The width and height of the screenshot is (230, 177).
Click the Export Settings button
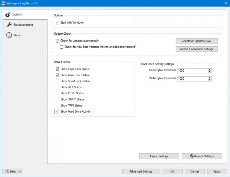pyautogui.click(x=159, y=156)
